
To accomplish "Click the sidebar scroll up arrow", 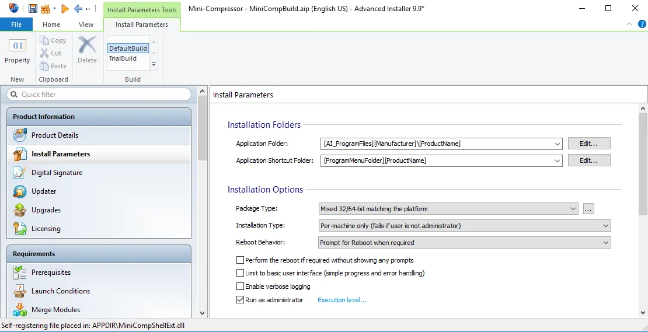I will coord(201,91).
